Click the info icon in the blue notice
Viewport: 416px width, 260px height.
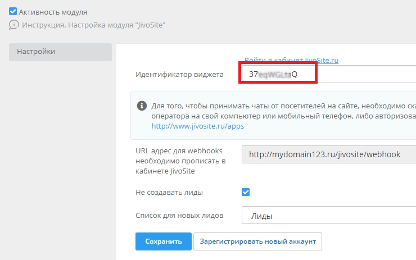click(141, 106)
